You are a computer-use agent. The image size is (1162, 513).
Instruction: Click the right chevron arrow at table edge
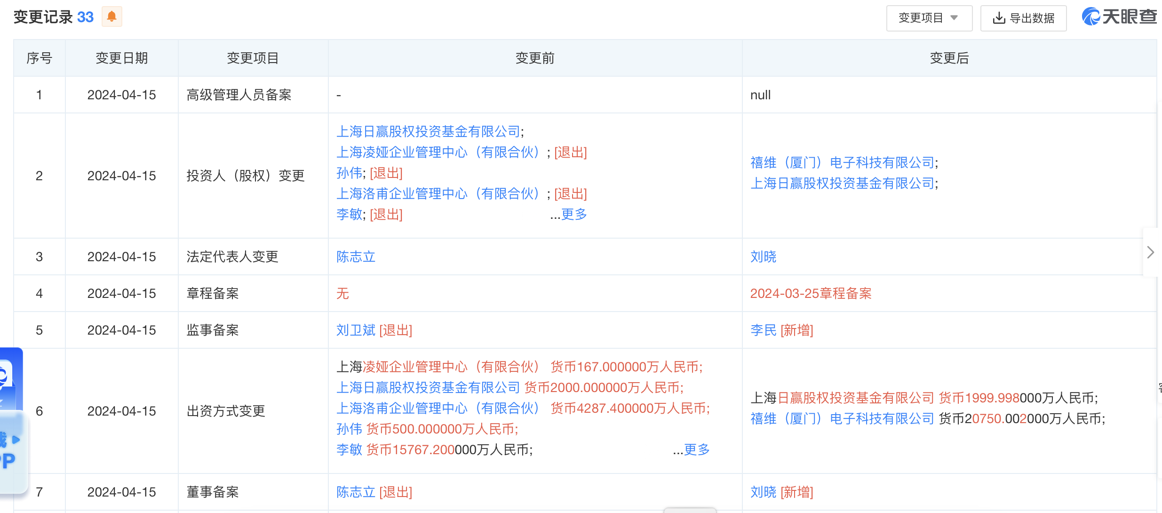coord(1151,252)
